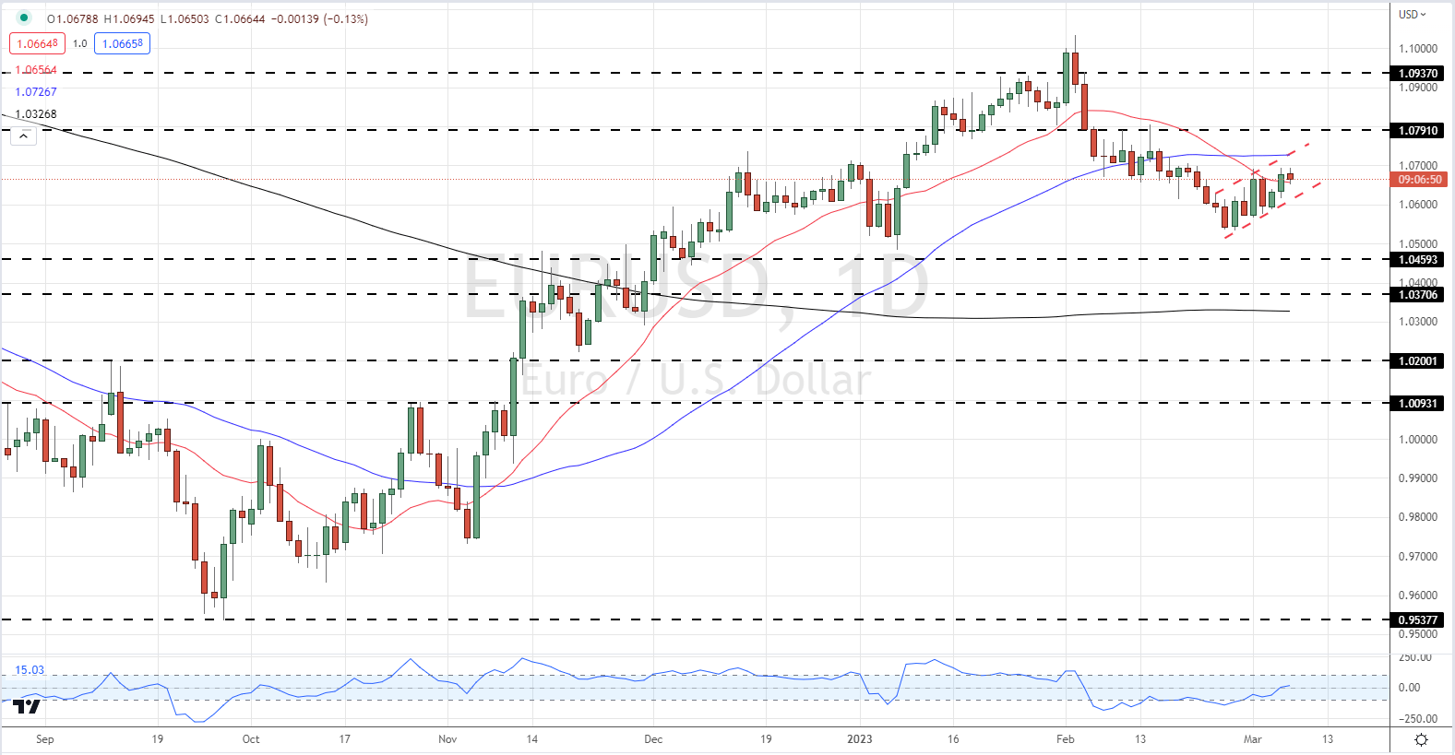
Task: Click the Mar label on time axis
Action: pyautogui.click(x=1252, y=739)
